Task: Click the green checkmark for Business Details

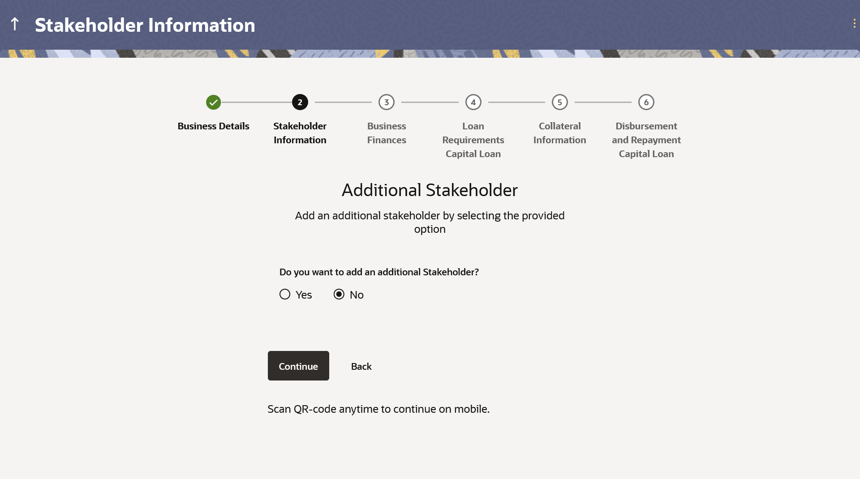Action: click(213, 102)
